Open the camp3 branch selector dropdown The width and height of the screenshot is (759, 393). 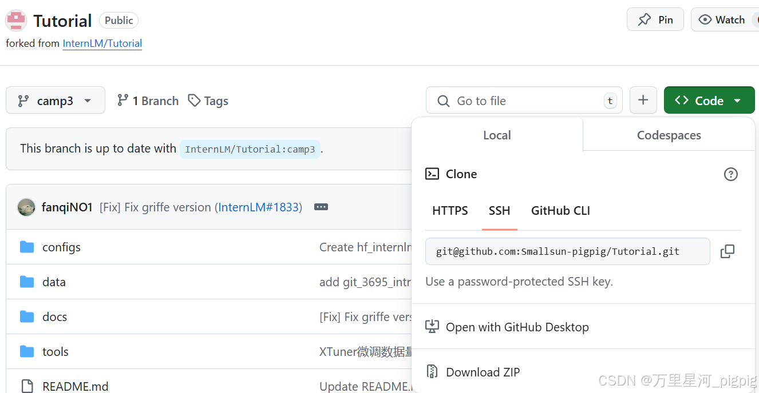pos(56,100)
